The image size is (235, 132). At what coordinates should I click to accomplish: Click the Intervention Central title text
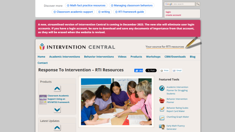81,47
